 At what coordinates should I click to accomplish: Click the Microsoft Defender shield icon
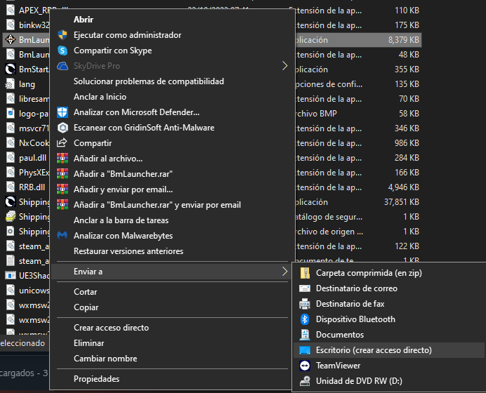(x=63, y=112)
